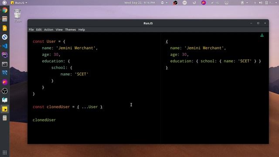Click the clipboard tray icon
This screenshot has width=279, height=157.
(226, 3)
